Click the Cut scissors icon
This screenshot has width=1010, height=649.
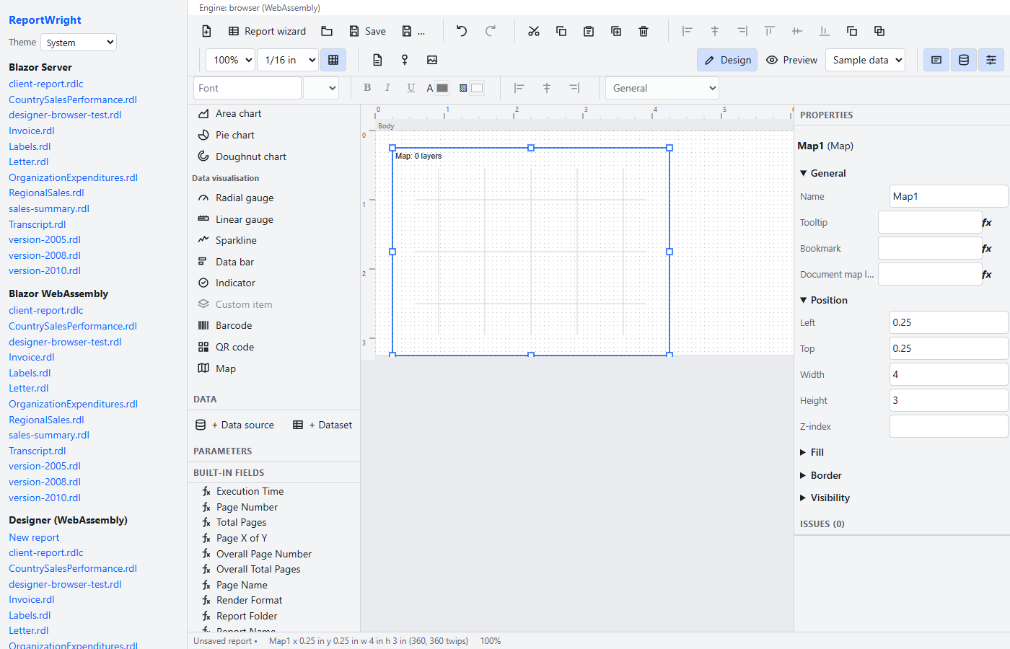(534, 31)
